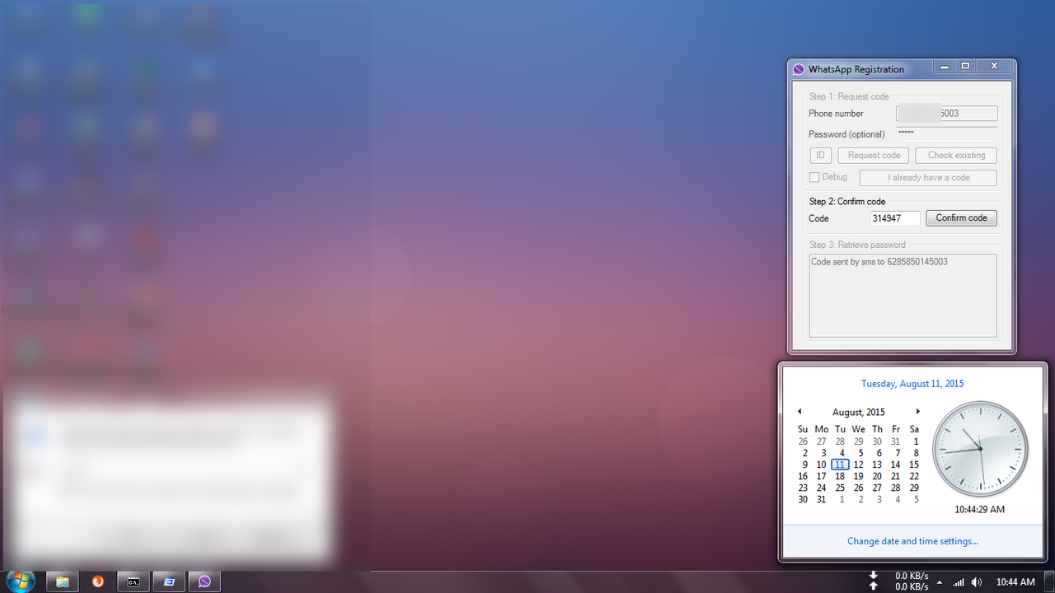Viewport: 1055px width, 593px height.
Task: Open Windows Explorer from the taskbar
Action: click(x=62, y=581)
